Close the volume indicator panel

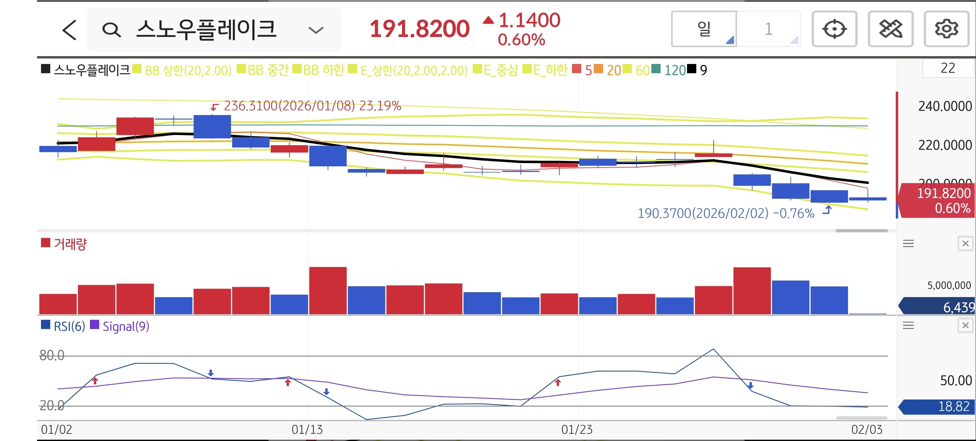point(965,244)
